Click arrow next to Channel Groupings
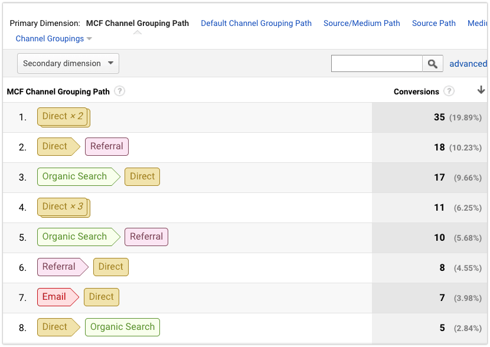 click(89, 39)
